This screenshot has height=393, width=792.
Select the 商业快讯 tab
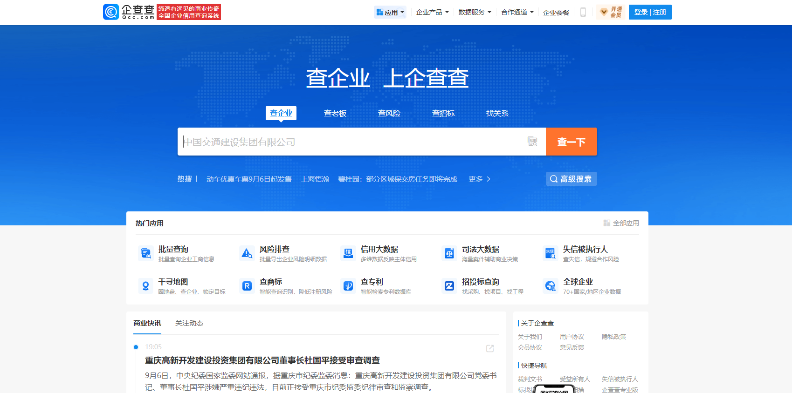147,323
